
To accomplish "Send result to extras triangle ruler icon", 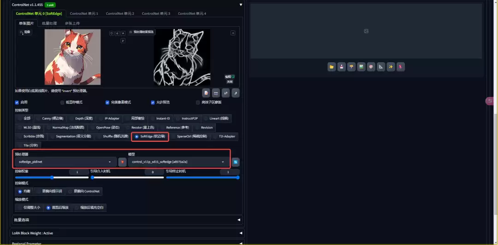I will (381, 67).
